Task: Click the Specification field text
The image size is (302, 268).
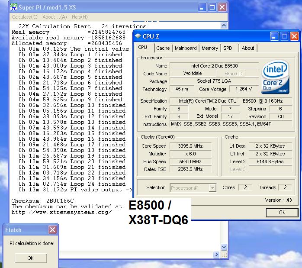Action: point(231,101)
